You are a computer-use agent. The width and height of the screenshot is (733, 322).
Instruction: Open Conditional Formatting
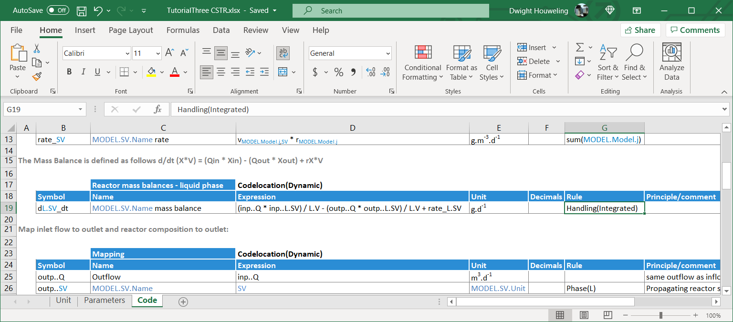pyautogui.click(x=422, y=62)
